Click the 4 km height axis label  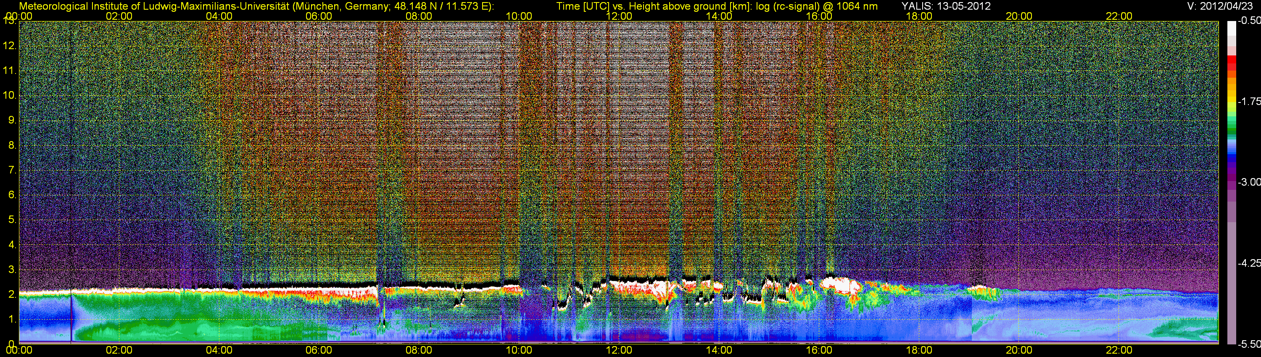12,245
